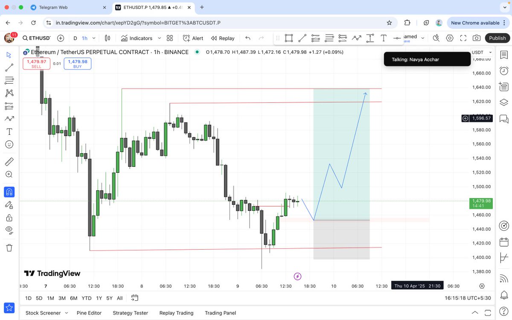The height and width of the screenshot is (320, 512).
Task: Open the Indicators dialog
Action: (x=137, y=38)
